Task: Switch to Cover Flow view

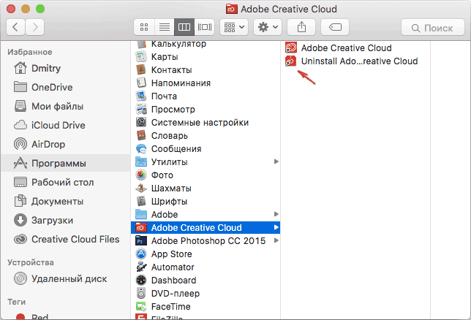Action: click(x=205, y=27)
